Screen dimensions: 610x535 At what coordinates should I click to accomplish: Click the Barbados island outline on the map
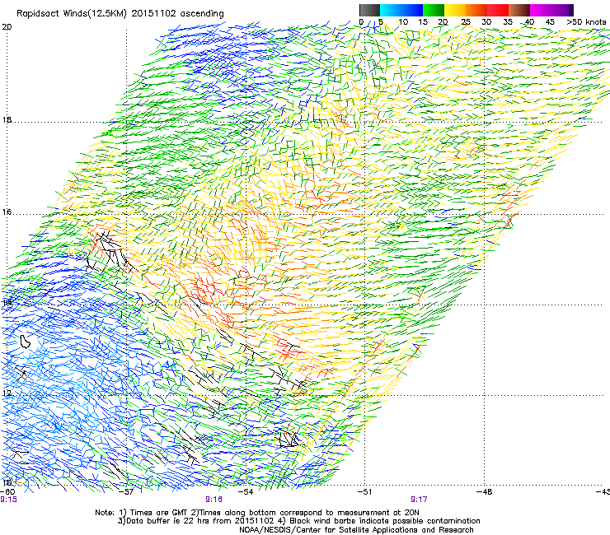coord(26,342)
